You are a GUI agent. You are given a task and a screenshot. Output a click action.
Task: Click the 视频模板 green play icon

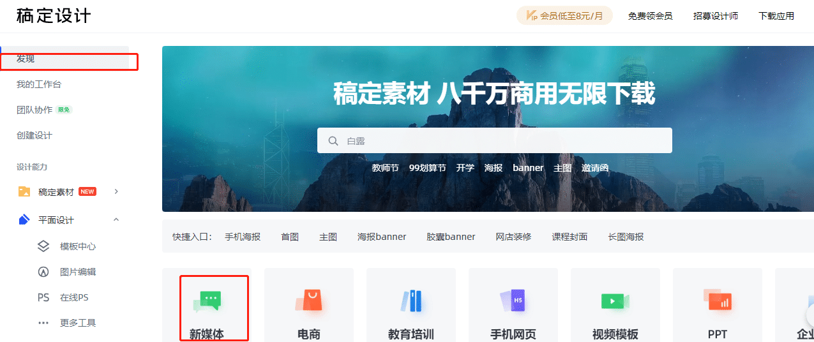click(615, 301)
